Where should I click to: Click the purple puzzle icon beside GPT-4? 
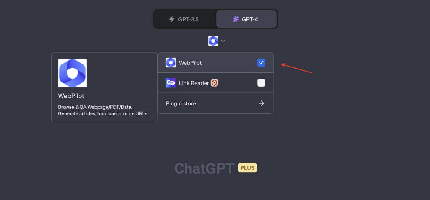[x=235, y=19]
